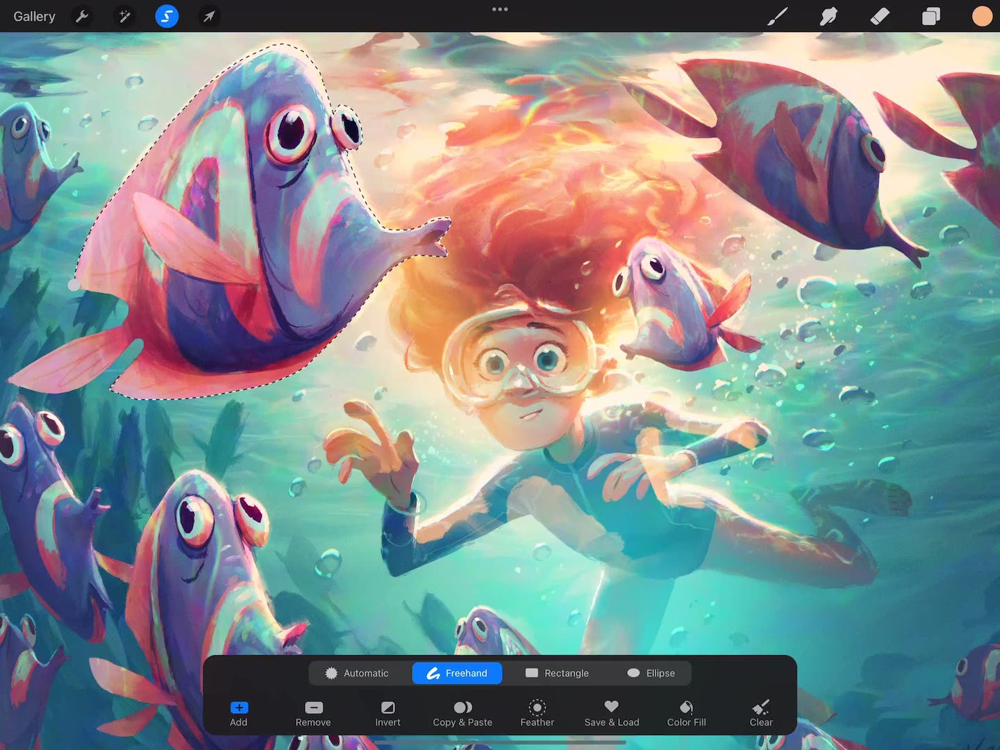1000x750 pixels.
Task: Enable Rectangle selection mode
Action: pyautogui.click(x=557, y=673)
